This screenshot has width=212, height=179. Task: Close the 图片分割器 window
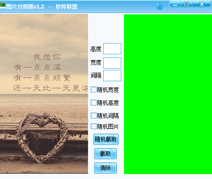202,4
